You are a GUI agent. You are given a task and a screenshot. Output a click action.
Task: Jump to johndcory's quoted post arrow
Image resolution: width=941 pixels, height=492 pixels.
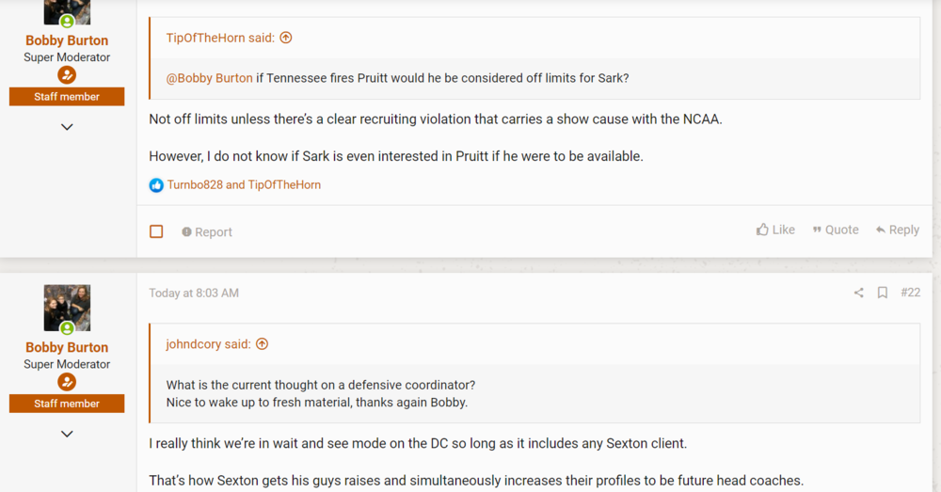coord(263,344)
